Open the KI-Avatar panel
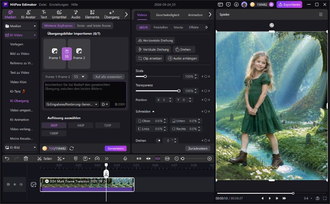This screenshot has height=204, width=330. click(28, 14)
